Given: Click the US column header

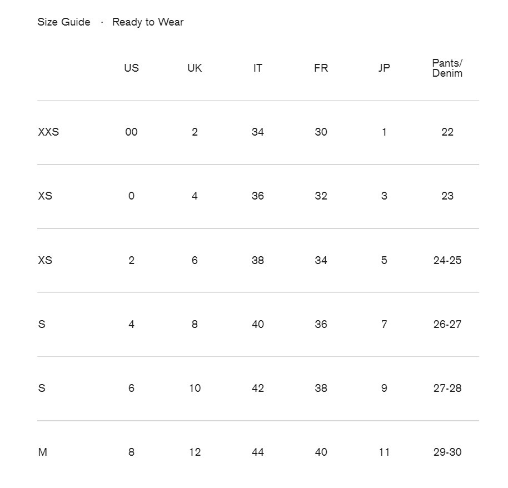Looking at the screenshot, I should pos(131,68).
